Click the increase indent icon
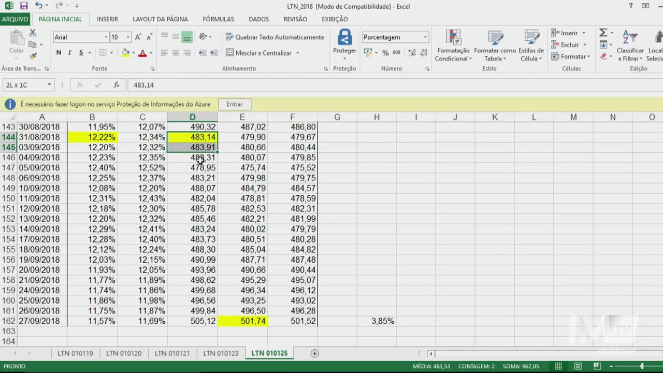Image resolution: width=663 pixels, height=373 pixels. [214, 53]
